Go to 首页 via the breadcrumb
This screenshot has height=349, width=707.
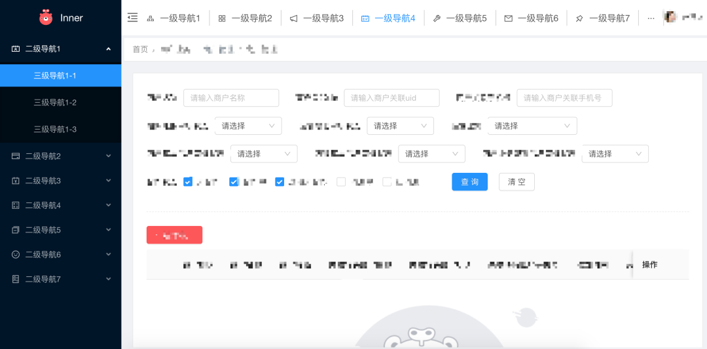[140, 50]
